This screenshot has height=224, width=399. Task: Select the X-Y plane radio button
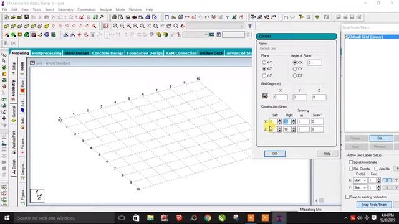coord(264,62)
